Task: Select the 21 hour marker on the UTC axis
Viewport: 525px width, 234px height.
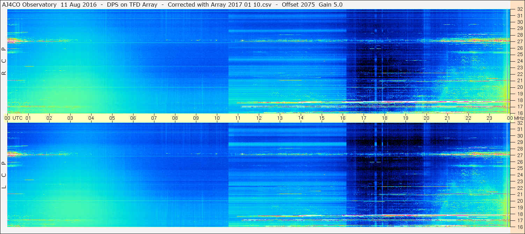Action: click(x=447, y=118)
